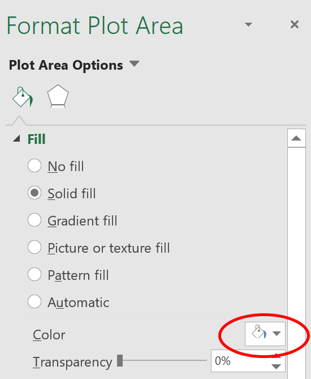Select the Pattern fill radio button
This screenshot has height=379, width=311.
34,274
